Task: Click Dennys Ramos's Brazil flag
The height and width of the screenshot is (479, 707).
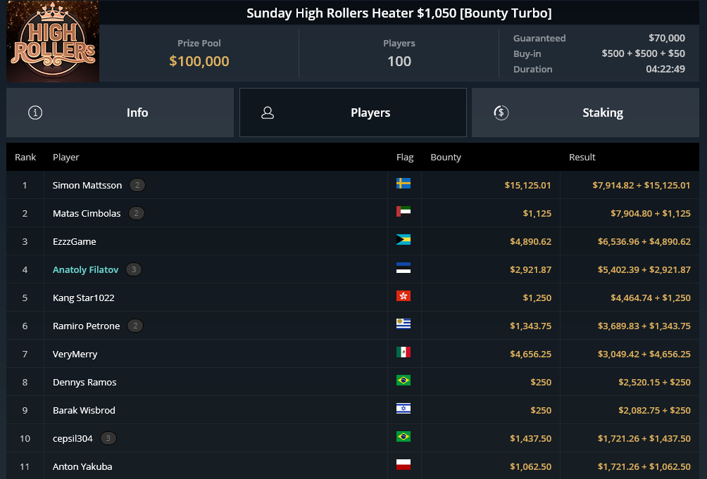Action: 403,381
